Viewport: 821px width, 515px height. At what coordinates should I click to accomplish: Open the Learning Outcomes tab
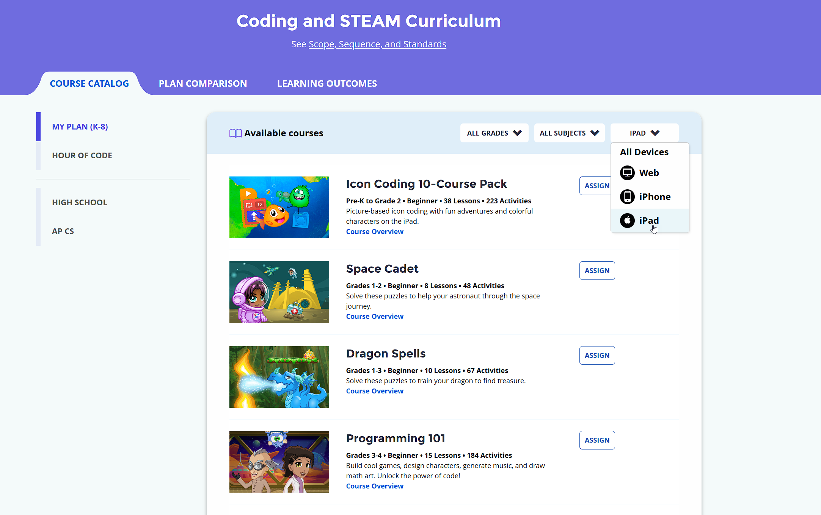[x=327, y=84]
